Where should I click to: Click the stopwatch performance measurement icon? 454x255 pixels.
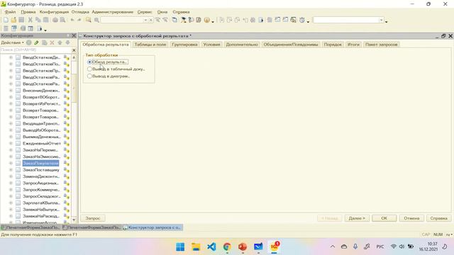[302, 20]
